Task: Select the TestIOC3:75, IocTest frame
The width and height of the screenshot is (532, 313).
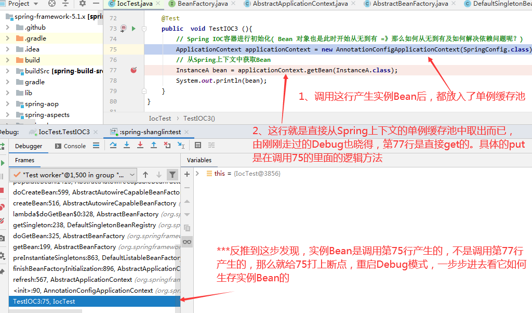Action: 95,302
